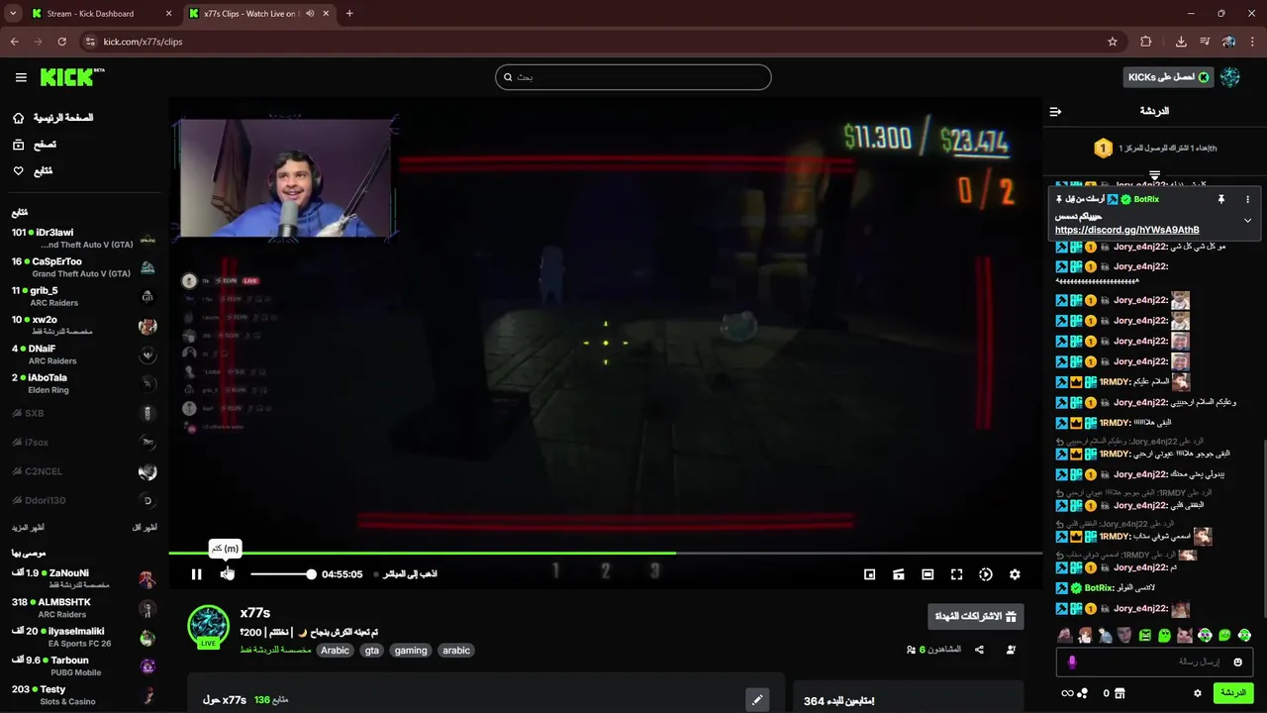Open player settings gear
Viewport: 1267px width, 713px height.
(1015, 574)
